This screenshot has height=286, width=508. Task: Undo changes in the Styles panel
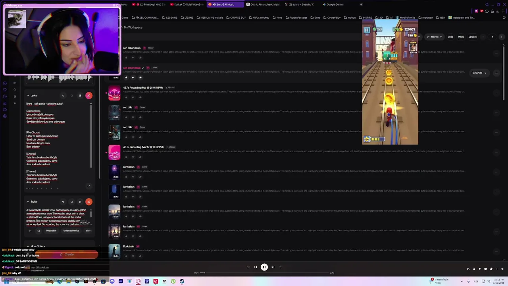pos(63,202)
